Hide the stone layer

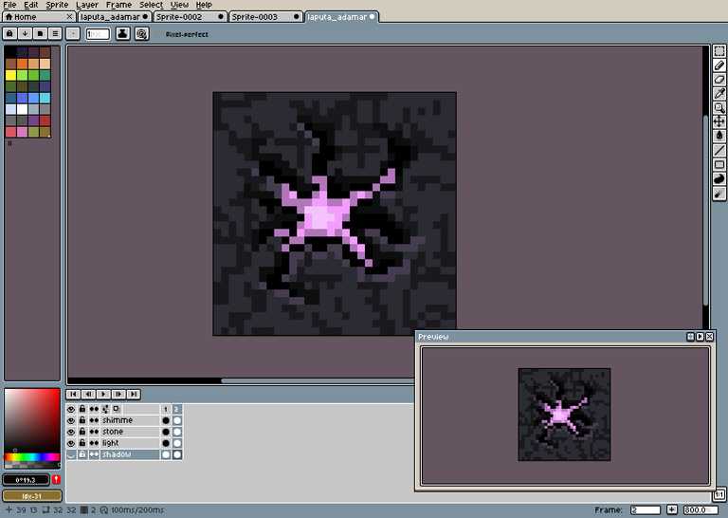(71, 432)
